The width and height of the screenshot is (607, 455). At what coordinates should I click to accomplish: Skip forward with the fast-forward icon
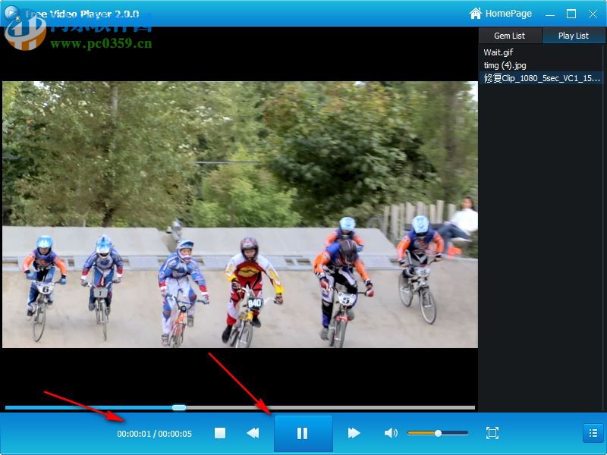point(354,433)
